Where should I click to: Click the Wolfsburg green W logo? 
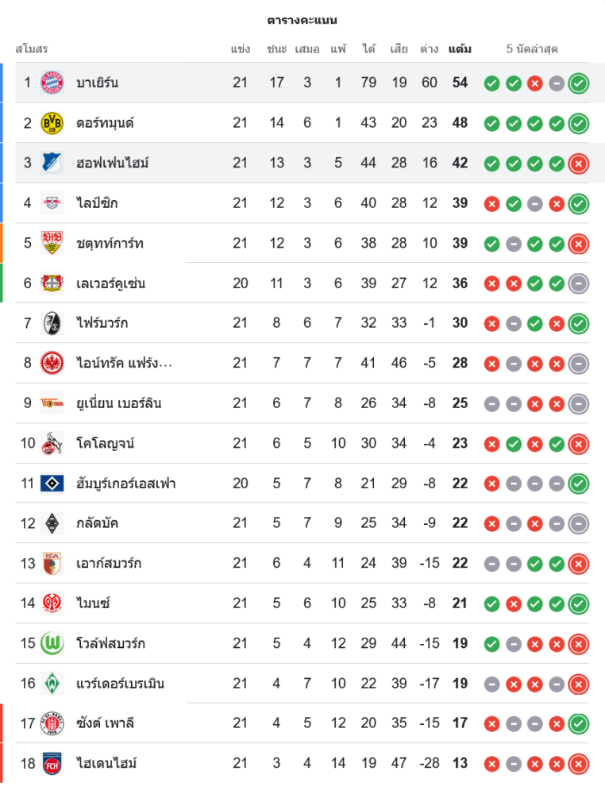tap(52, 643)
